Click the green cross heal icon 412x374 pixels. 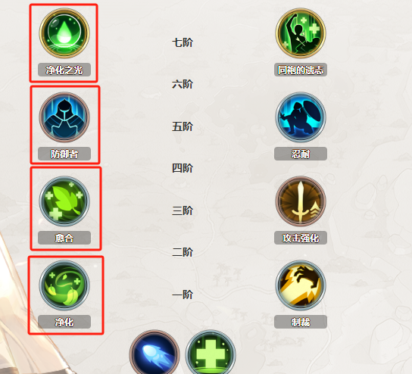tap(211, 352)
